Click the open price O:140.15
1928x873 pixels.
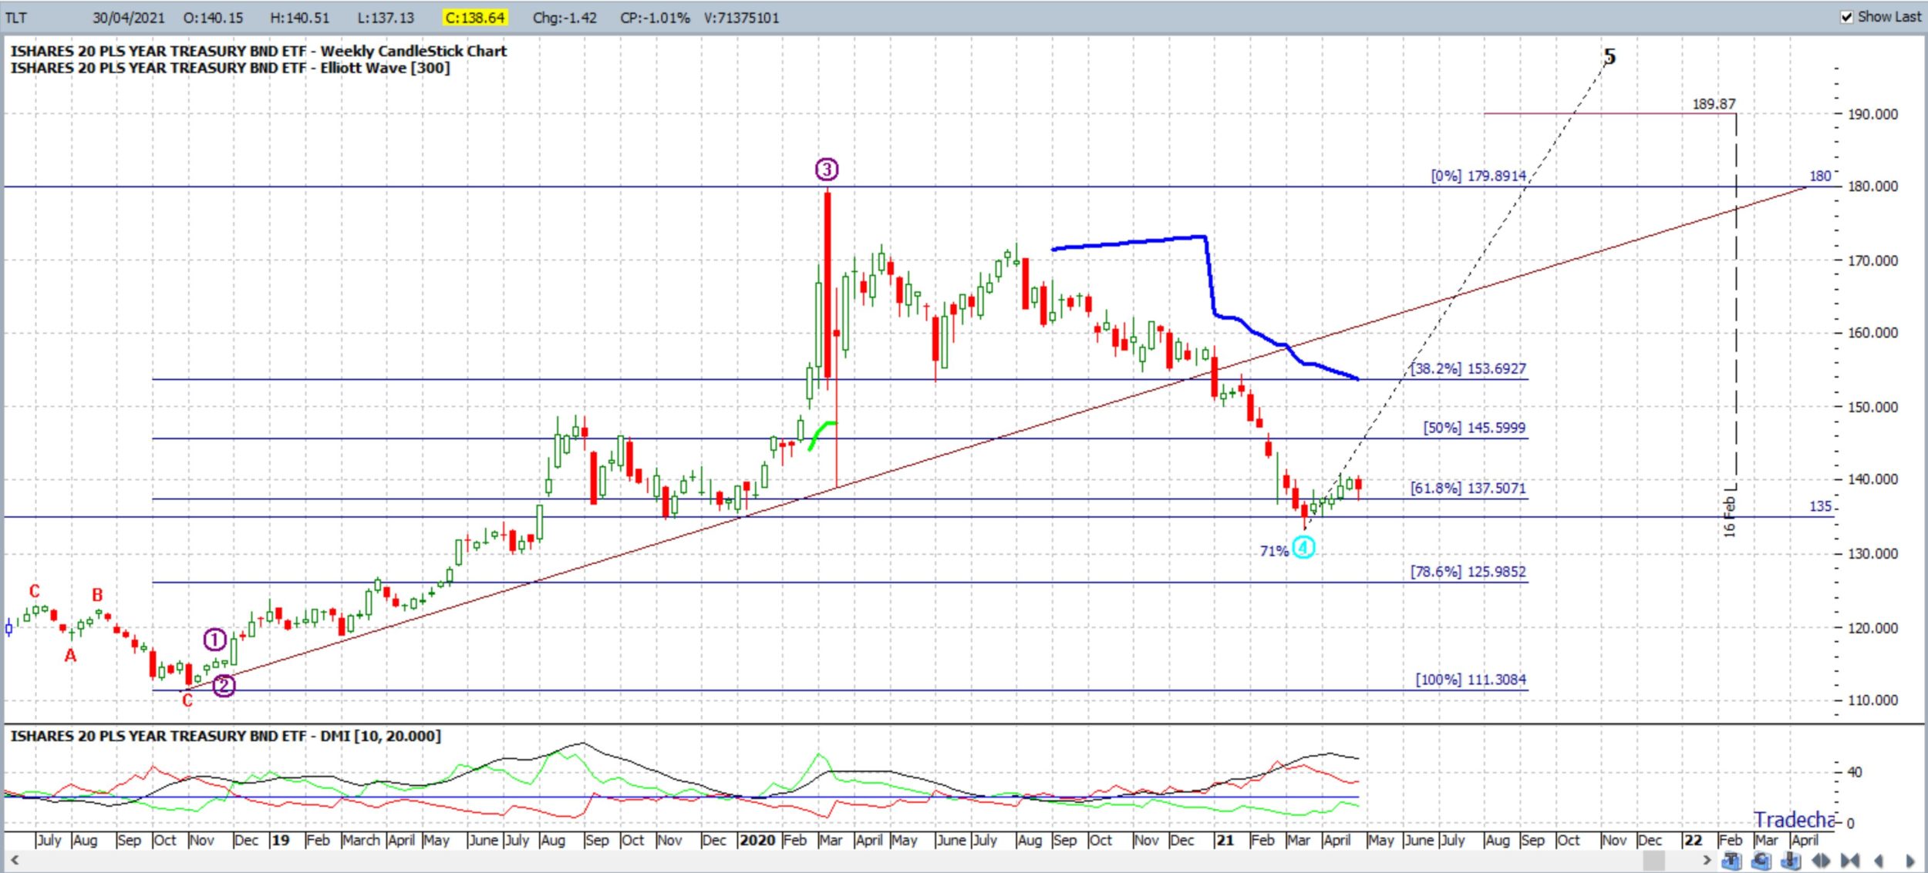[x=213, y=18]
